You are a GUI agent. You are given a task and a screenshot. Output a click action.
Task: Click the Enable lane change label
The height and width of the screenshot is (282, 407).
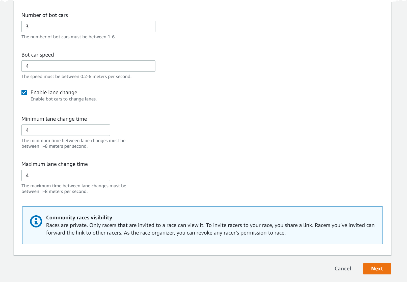pos(53,92)
